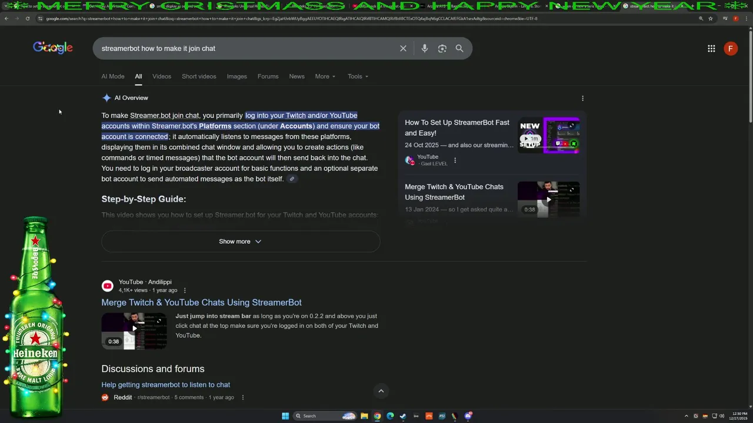Clear the search query with X
Viewport: 753px width, 423px height.
(403, 48)
